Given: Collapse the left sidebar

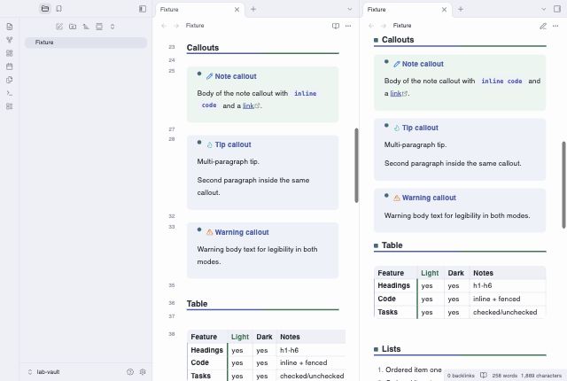Looking at the screenshot, I should pos(143,9).
